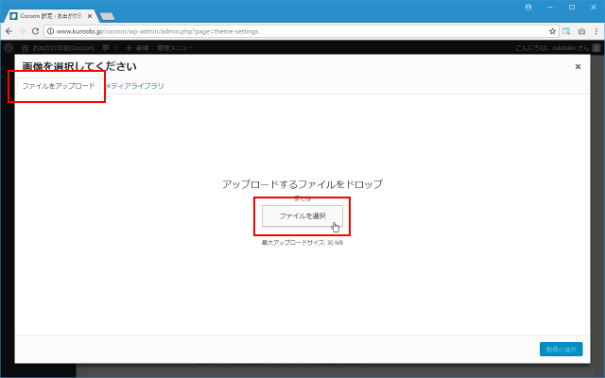Click the camera extension icon
Screen dimensions: 605x378
pyautogui.click(x=581, y=31)
